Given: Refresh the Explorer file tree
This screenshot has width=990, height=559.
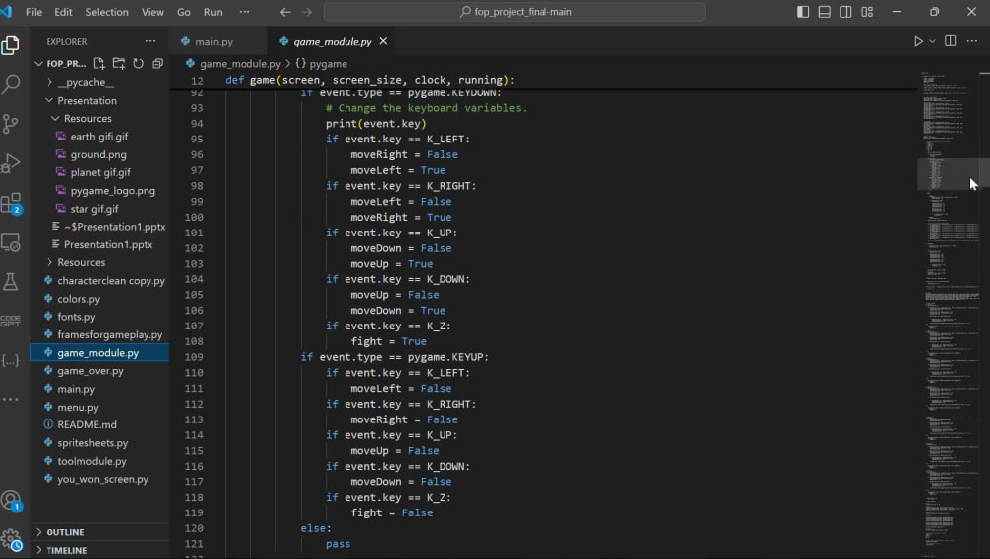Looking at the screenshot, I should click(x=139, y=63).
